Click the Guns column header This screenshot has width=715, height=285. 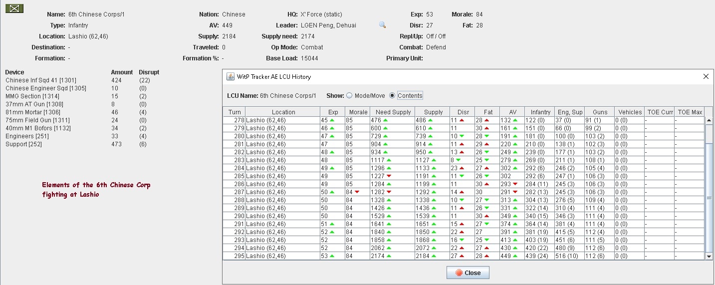tap(599, 112)
